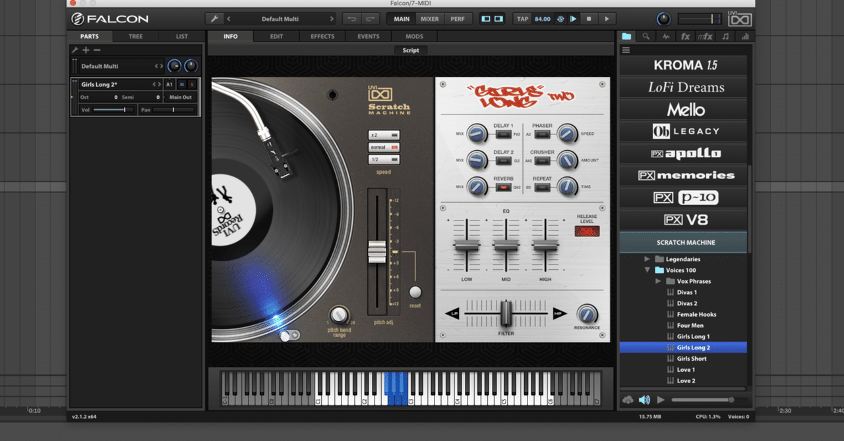This screenshot has height=441, width=844.
Task: Click the TAP tempo button
Action: point(523,19)
